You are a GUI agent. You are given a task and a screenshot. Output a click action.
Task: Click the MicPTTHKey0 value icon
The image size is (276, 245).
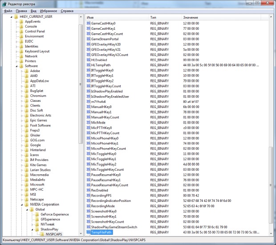point(88,128)
